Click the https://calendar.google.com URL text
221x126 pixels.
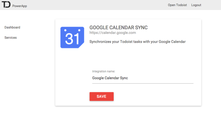(x=113, y=33)
